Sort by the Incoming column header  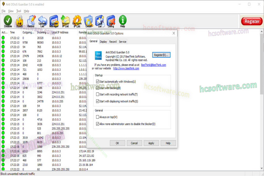click(x=43, y=32)
